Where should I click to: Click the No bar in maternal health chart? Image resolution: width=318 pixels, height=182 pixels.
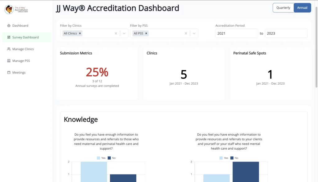(123, 178)
